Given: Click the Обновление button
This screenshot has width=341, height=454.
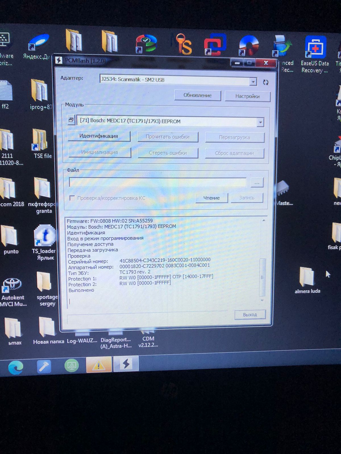Looking at the screenshot, I should (x=197, y=95).
